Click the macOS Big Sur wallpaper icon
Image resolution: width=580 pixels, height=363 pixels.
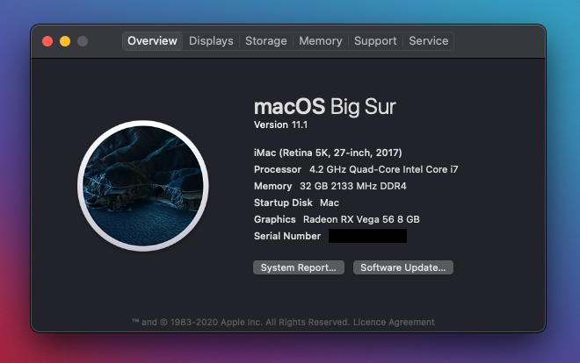click(x=142, y=186)
